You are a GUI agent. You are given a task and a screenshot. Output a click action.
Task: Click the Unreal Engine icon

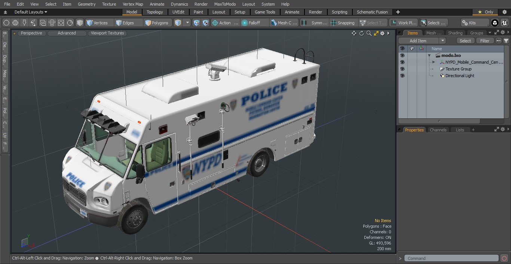coord(504,23)
